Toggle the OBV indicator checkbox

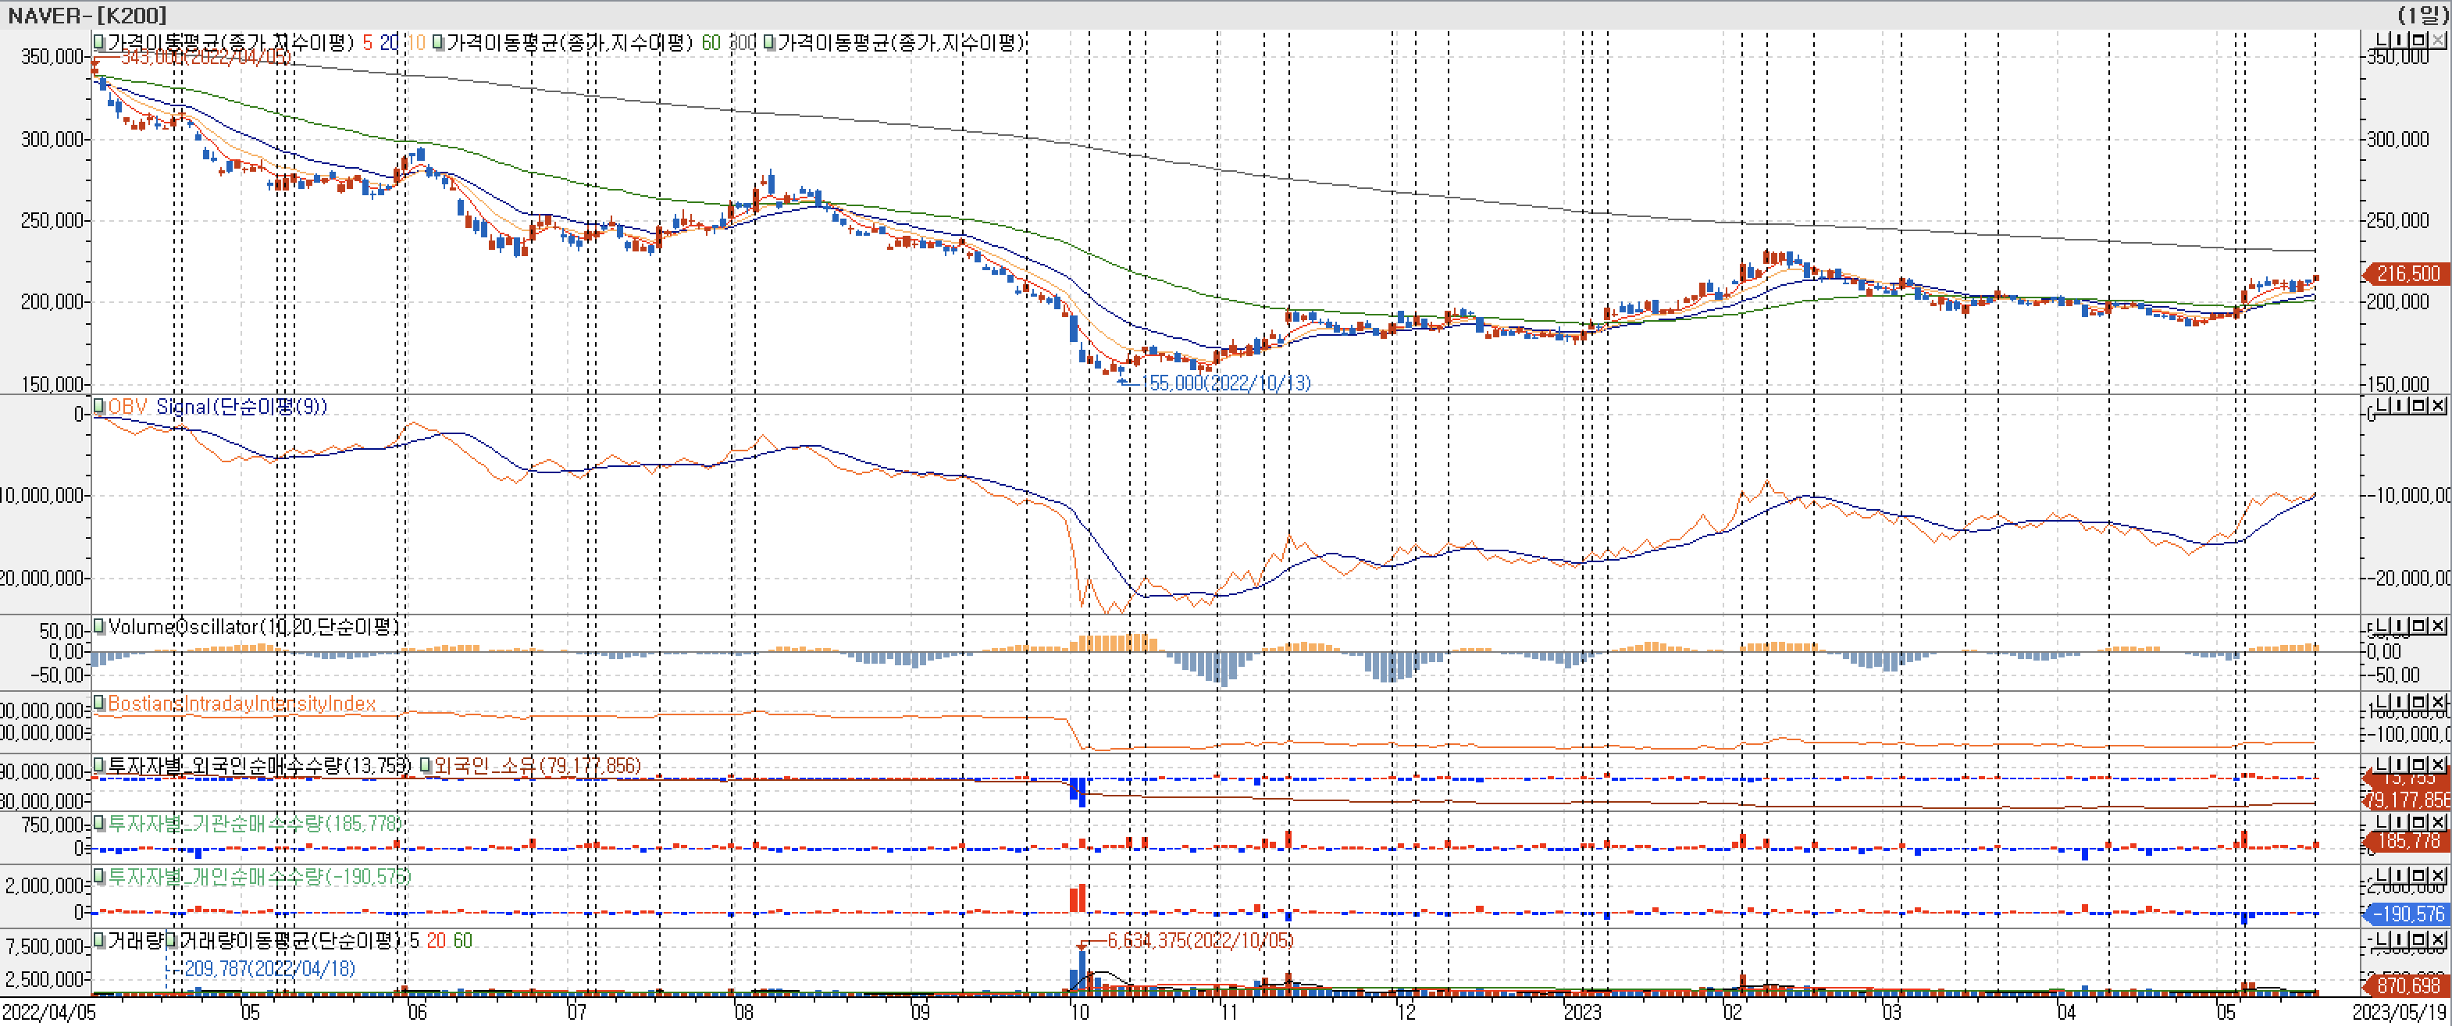pos(99,406)
